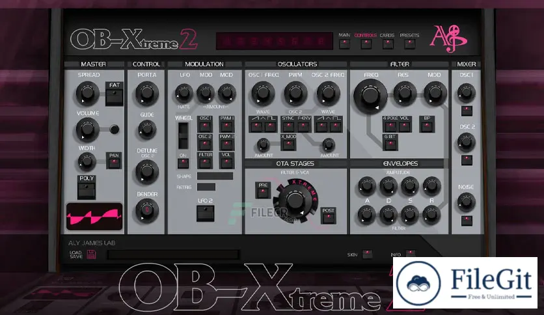
Task: Click the LFO RATE knob
Action: click(184, 93)
